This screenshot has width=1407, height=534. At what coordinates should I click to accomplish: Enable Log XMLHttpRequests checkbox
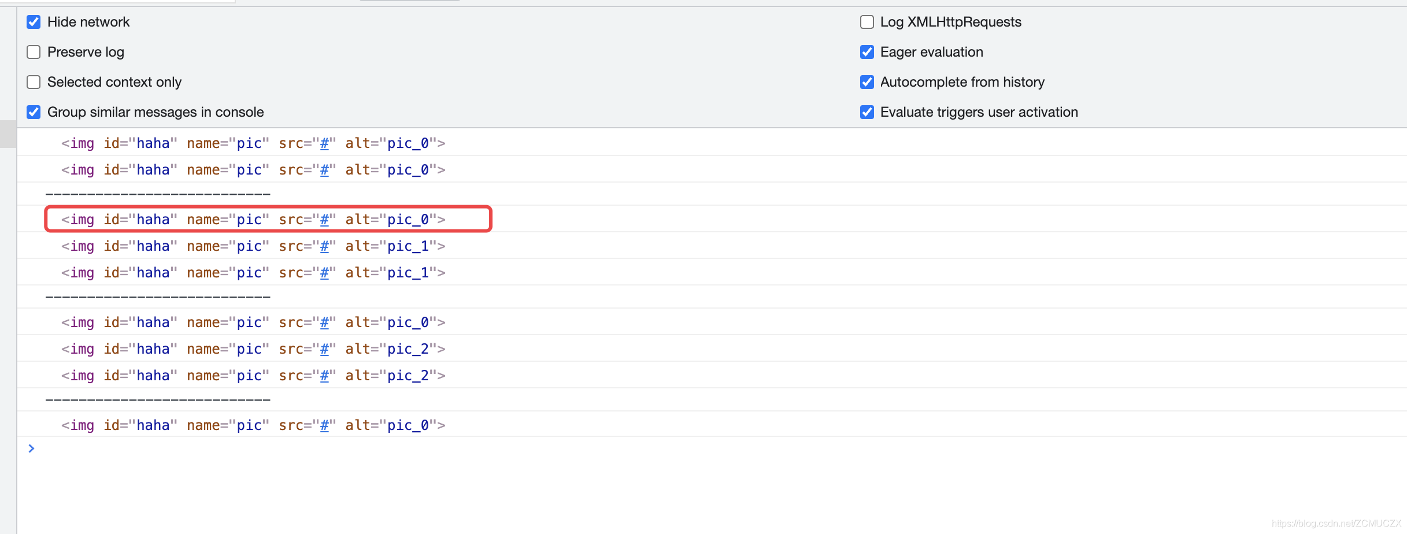tap(867, 22)
